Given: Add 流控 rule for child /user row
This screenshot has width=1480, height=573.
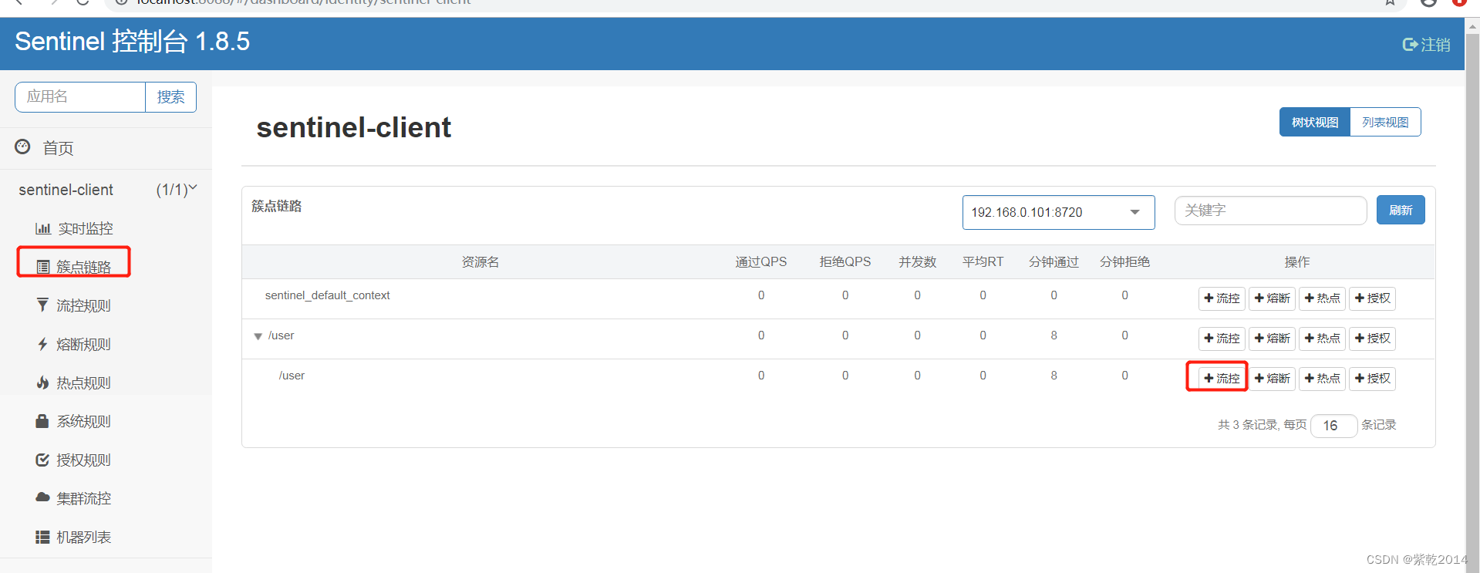Looking at the screenshot, I should point(1222,379).
